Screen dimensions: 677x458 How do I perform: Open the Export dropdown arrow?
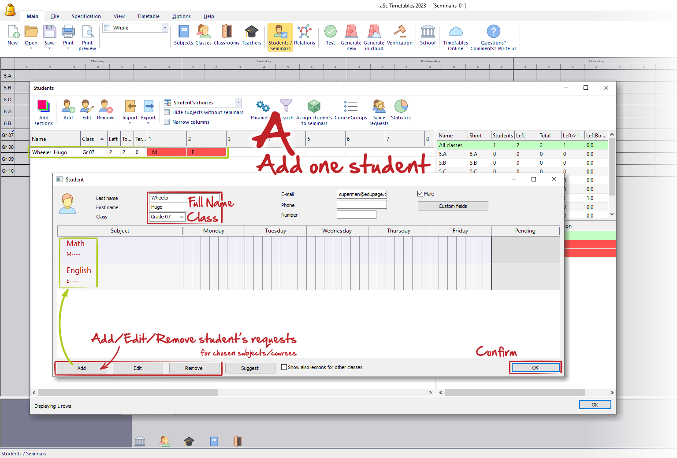pos(149,123)
